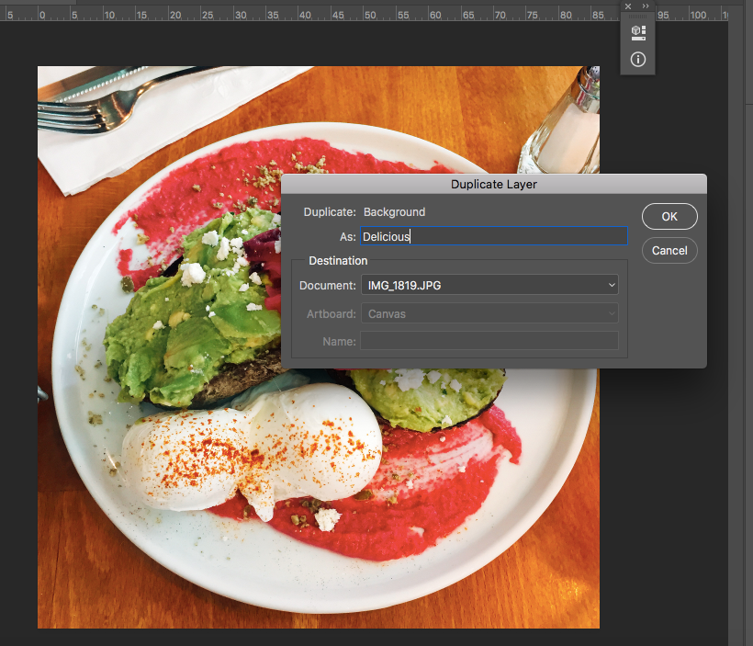
Task: Close the collapsed panel dock
Action: click(x=628, y=6)
